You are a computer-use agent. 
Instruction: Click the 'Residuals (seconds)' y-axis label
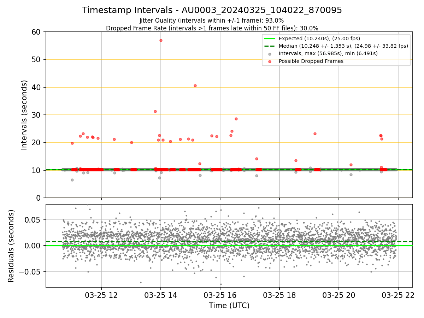click(11, 246)
